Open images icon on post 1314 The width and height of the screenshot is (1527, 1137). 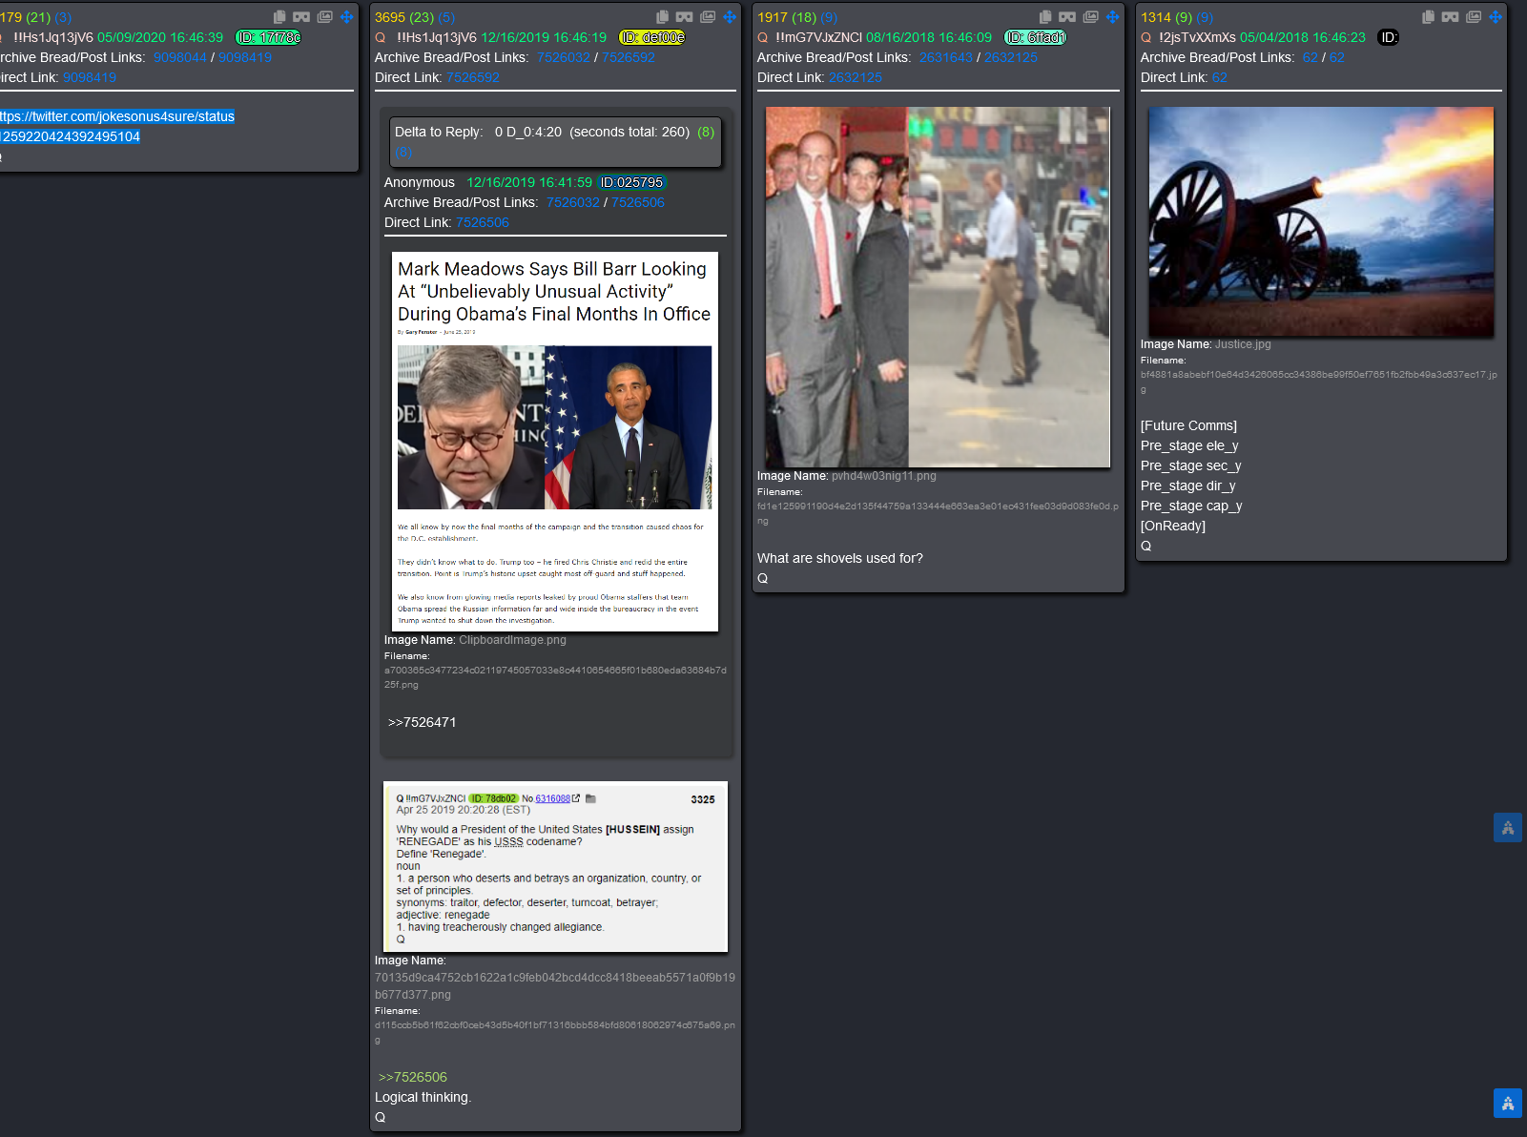1474,17
